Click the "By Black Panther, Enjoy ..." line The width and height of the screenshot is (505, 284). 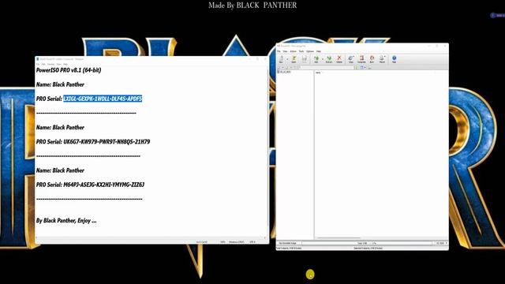tap(66, 221)
